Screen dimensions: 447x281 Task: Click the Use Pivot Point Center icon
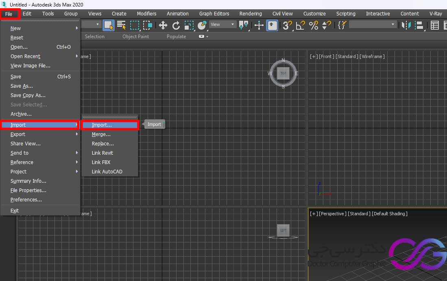tap(244, 25)
